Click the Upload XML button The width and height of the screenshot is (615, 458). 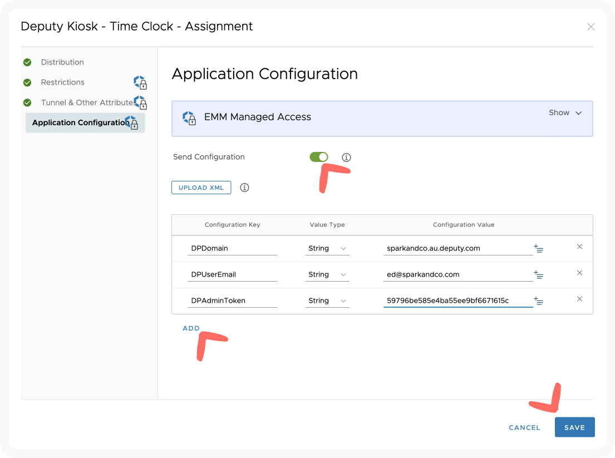(201, 188)
